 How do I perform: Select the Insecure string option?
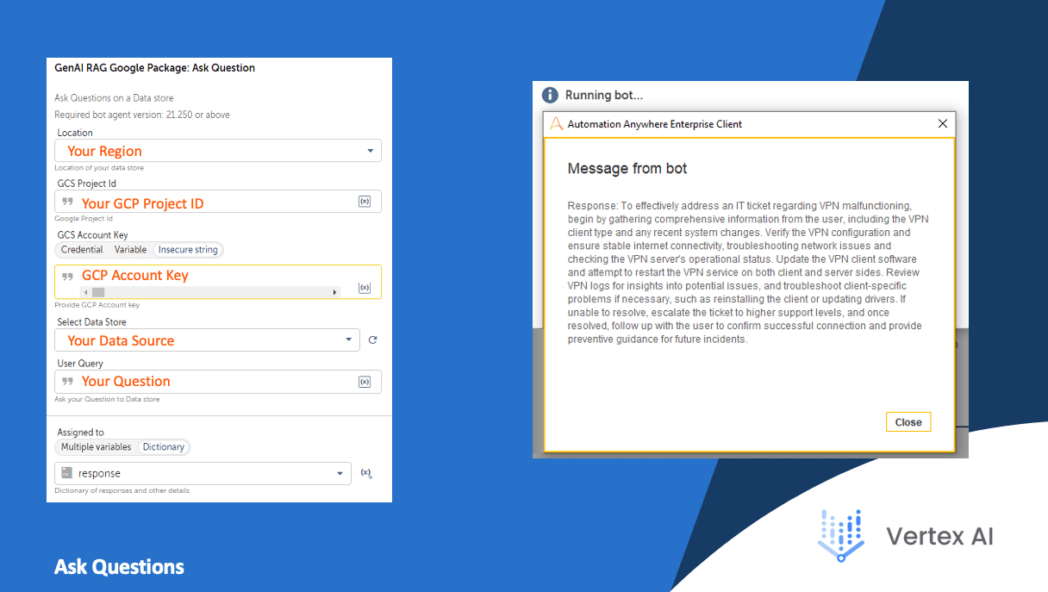188,250
